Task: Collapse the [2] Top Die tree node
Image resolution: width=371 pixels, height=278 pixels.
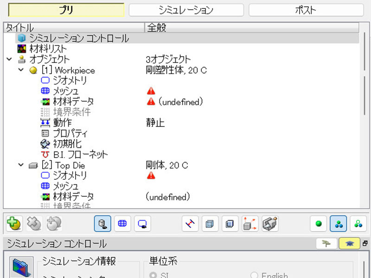Action: [20, 165]
